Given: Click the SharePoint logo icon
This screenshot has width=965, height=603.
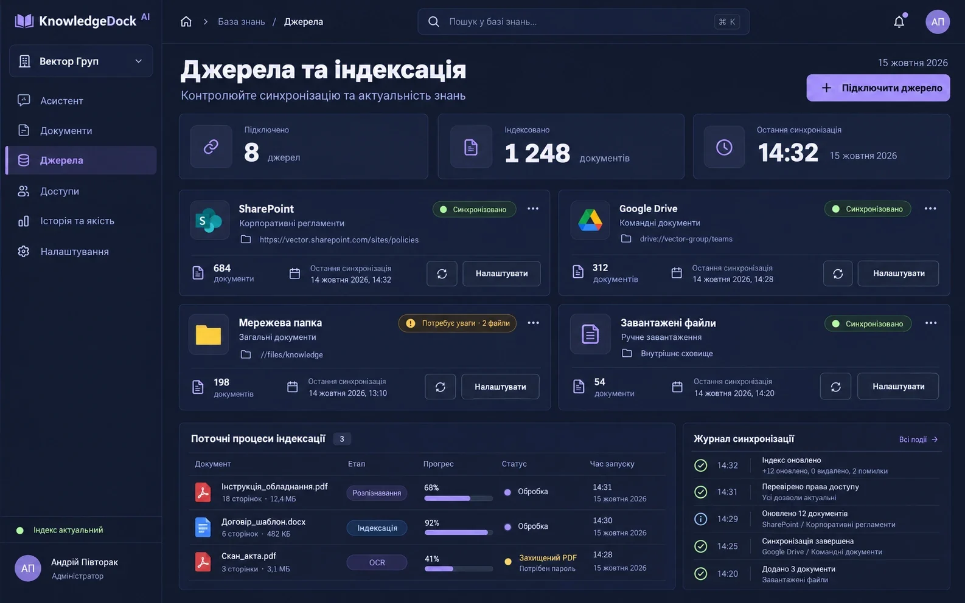Looking at the screenshot, I should pos(210,221).
